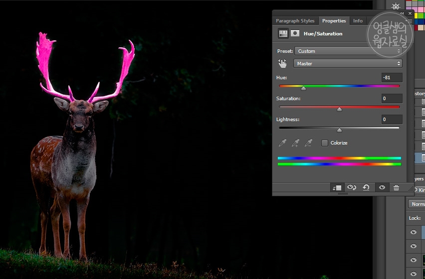425x279 pixels.
Task: Open the Normal blend mode dropdown in Layers
Action: point(417,204)
